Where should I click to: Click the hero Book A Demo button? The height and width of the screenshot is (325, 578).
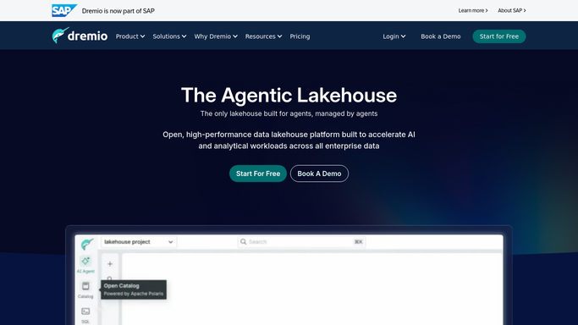pyautogui.click(x=319, y=174)
